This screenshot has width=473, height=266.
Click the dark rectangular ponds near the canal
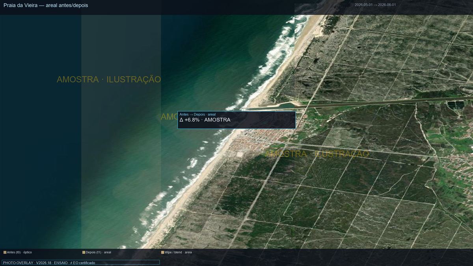455,105
